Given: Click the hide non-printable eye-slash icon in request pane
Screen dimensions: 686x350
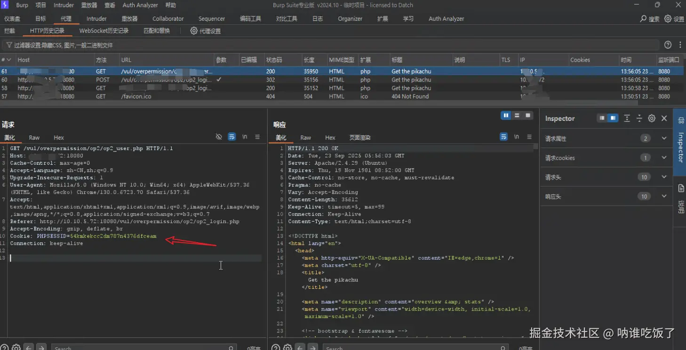Looking at the screenshot, I should (219, 137).
